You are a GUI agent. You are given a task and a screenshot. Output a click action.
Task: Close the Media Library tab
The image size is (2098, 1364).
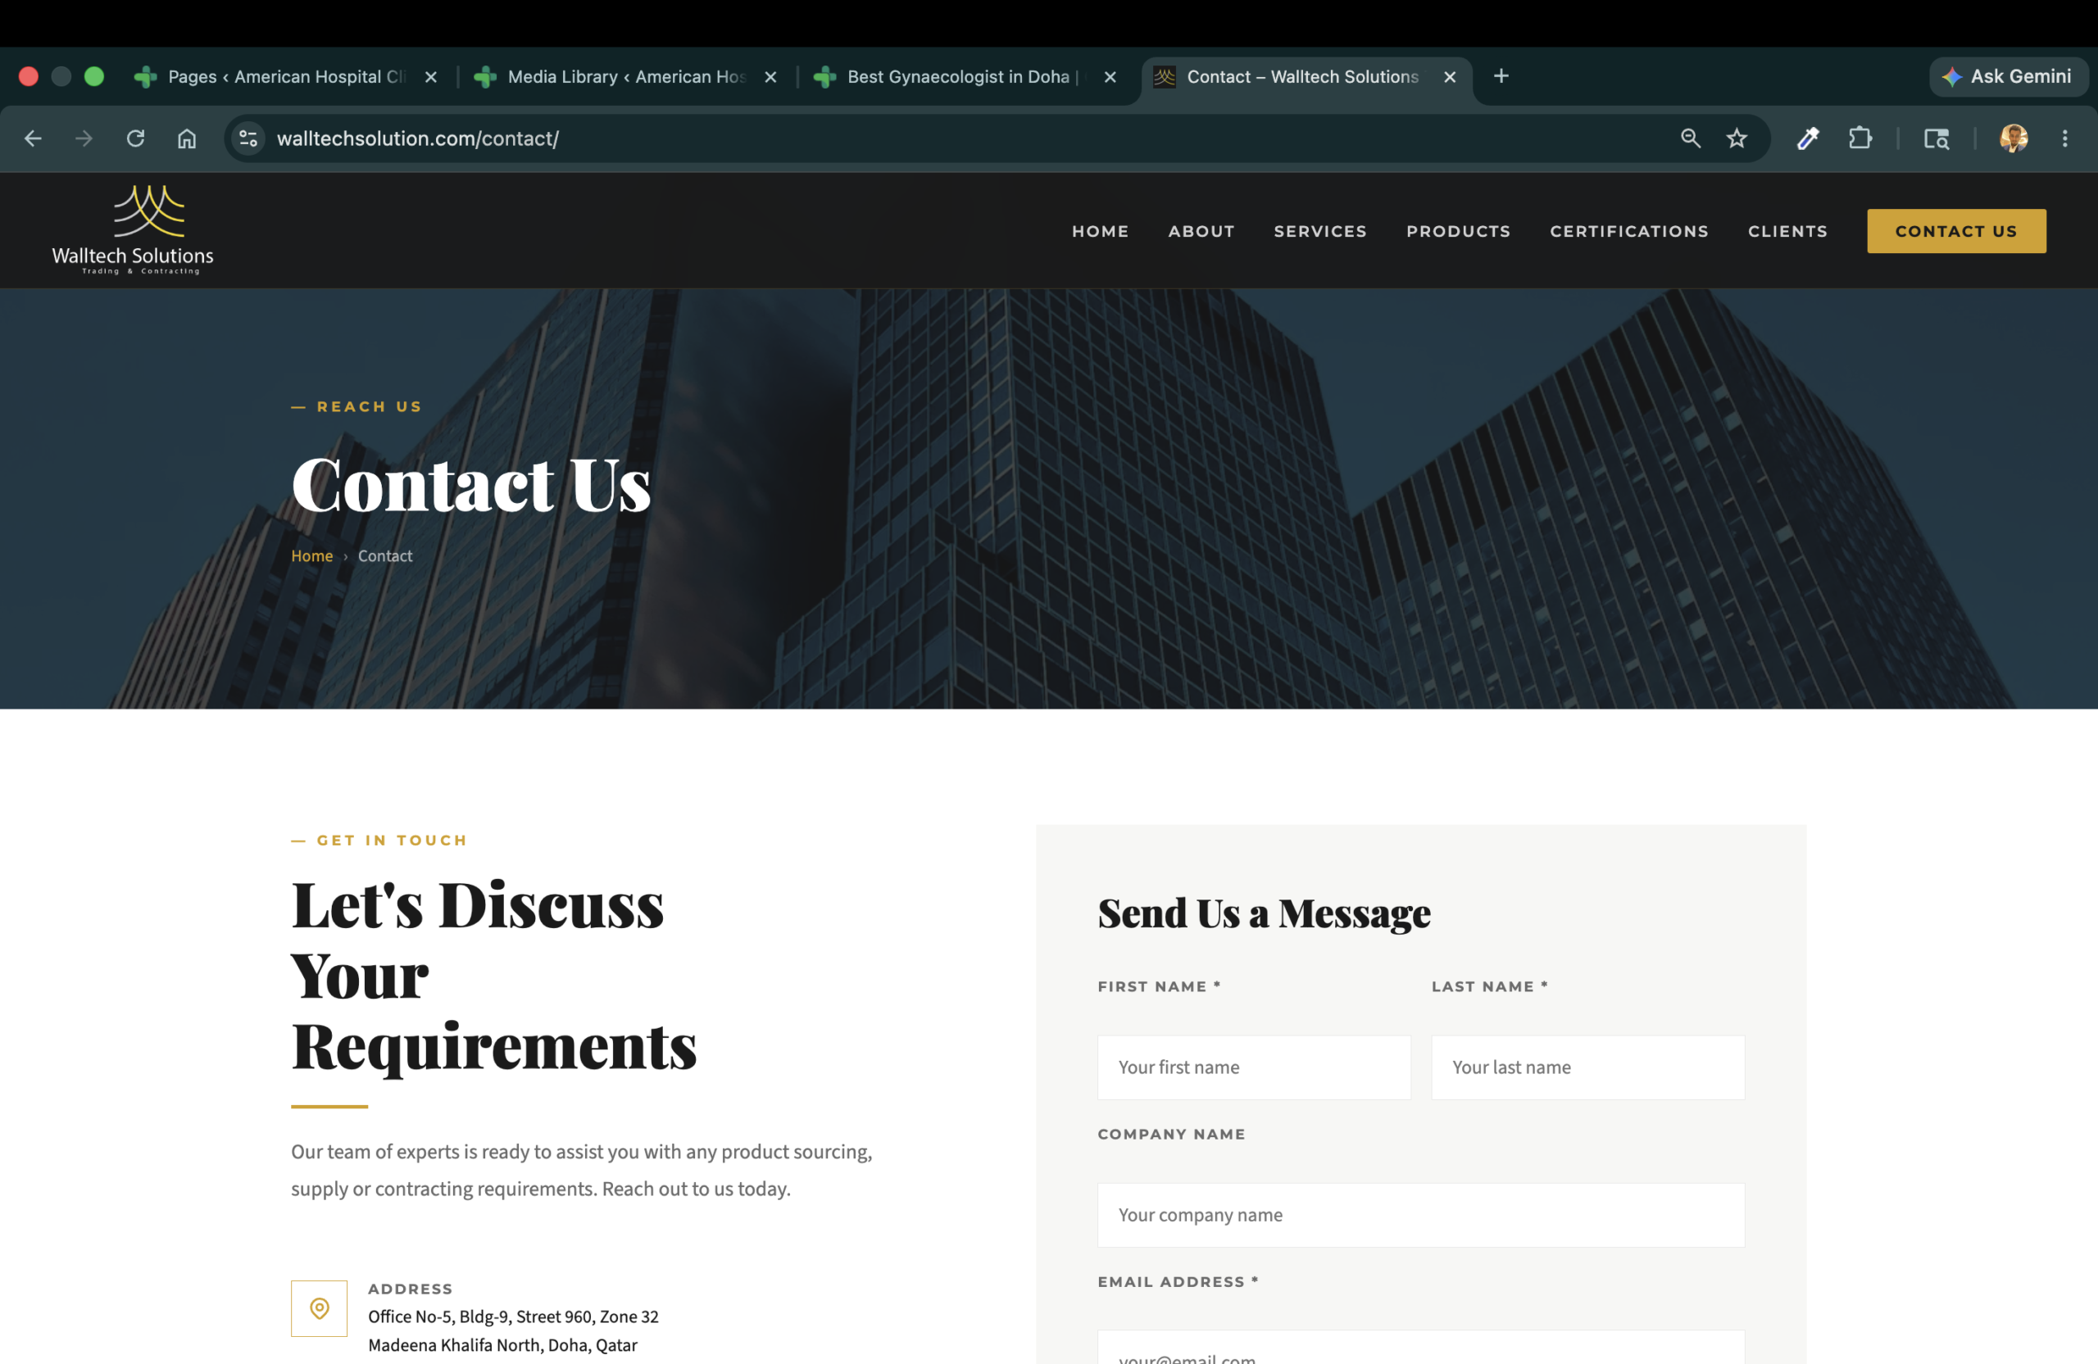pos(770,78)
